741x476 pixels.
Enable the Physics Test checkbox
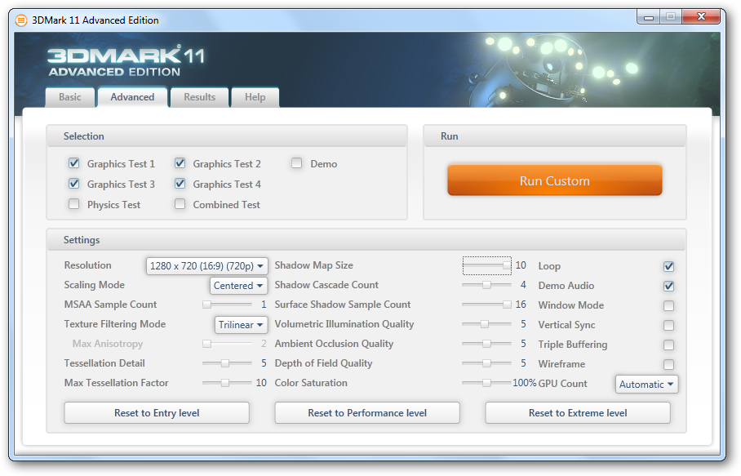click(x=73, y=204)
